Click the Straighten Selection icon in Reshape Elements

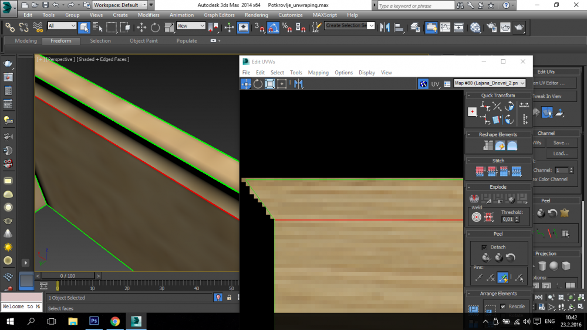[488, 146]
